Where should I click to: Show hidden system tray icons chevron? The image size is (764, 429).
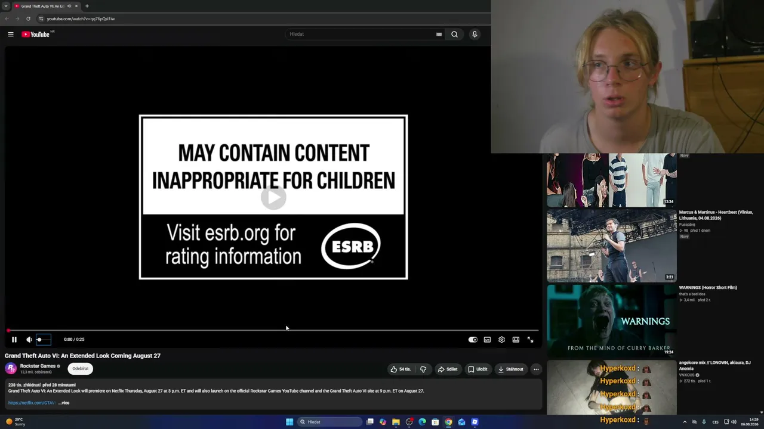[685, 422]
